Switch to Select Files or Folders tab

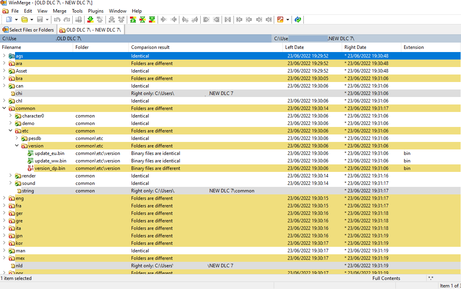click(28, 30)
